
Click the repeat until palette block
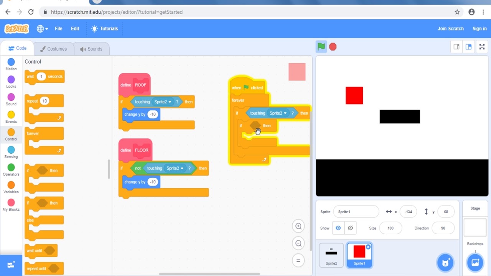44,268
